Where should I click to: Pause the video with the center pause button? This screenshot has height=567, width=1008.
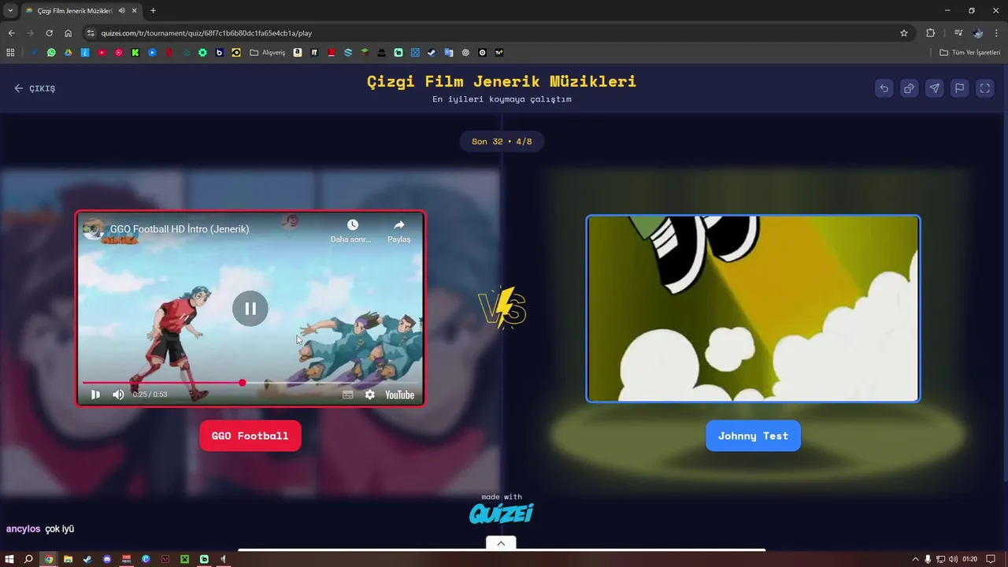point(250,309)
